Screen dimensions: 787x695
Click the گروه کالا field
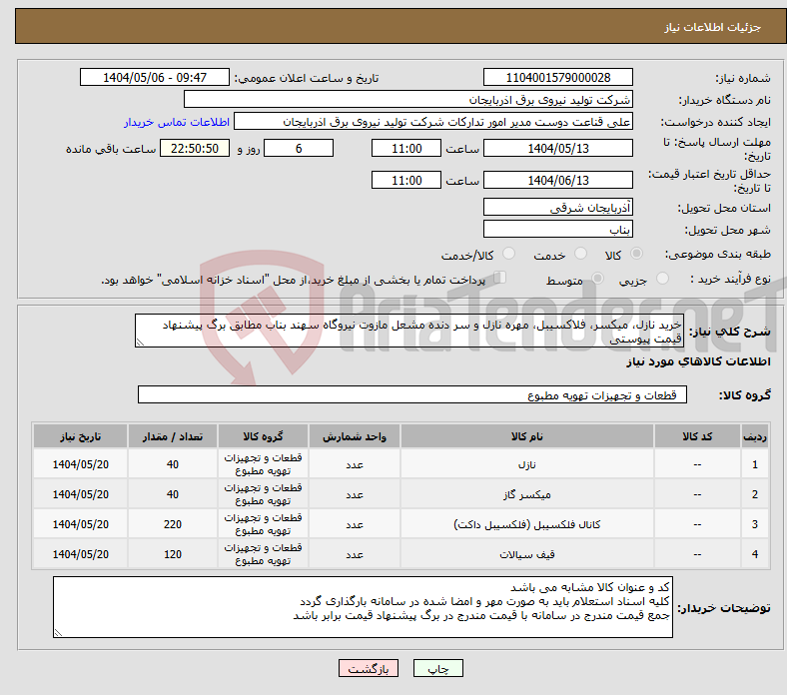click(409, 395)
